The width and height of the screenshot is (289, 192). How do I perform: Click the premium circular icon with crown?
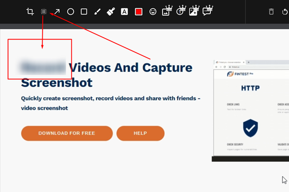tap(180, 12)
